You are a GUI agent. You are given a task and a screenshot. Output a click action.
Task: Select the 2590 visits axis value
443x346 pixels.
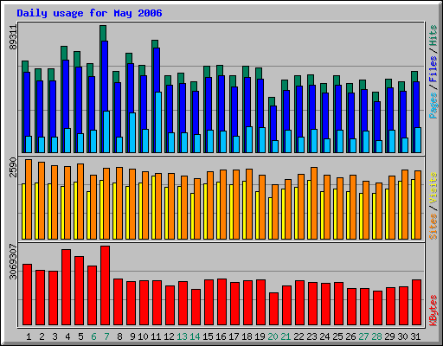tap(13, 167)
